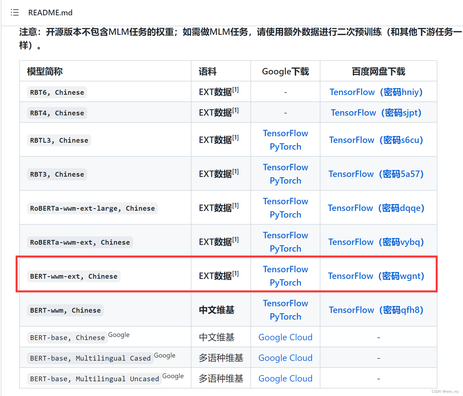Click the README.md file title
Image resolution: width=463 pixels, height=396 pixels.
[x=50, y=13]
